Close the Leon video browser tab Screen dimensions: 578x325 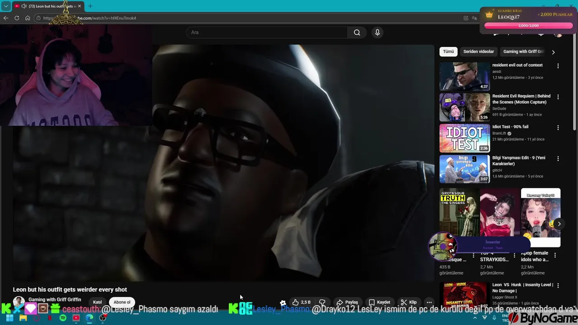[79, 6]
